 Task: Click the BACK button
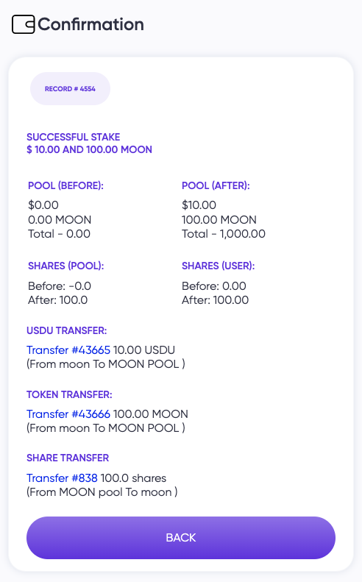click(x=181, y=537)
